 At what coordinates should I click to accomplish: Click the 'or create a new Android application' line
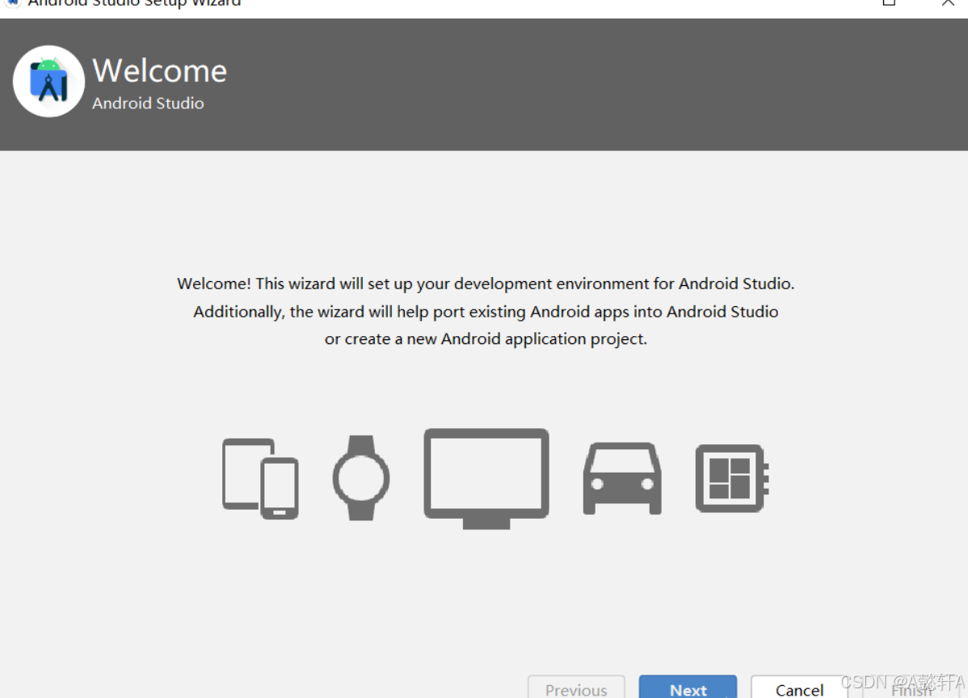coord(486,339)
